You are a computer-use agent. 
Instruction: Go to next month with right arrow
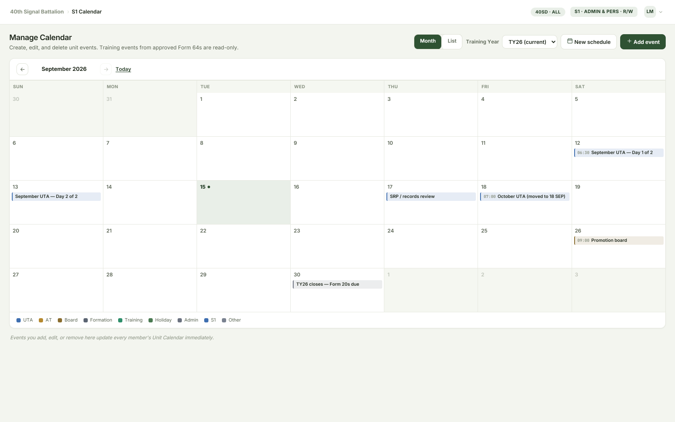(106, 69)
